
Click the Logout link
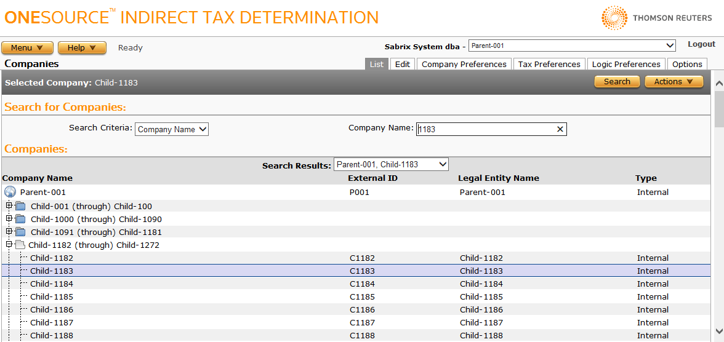(701, 44)
